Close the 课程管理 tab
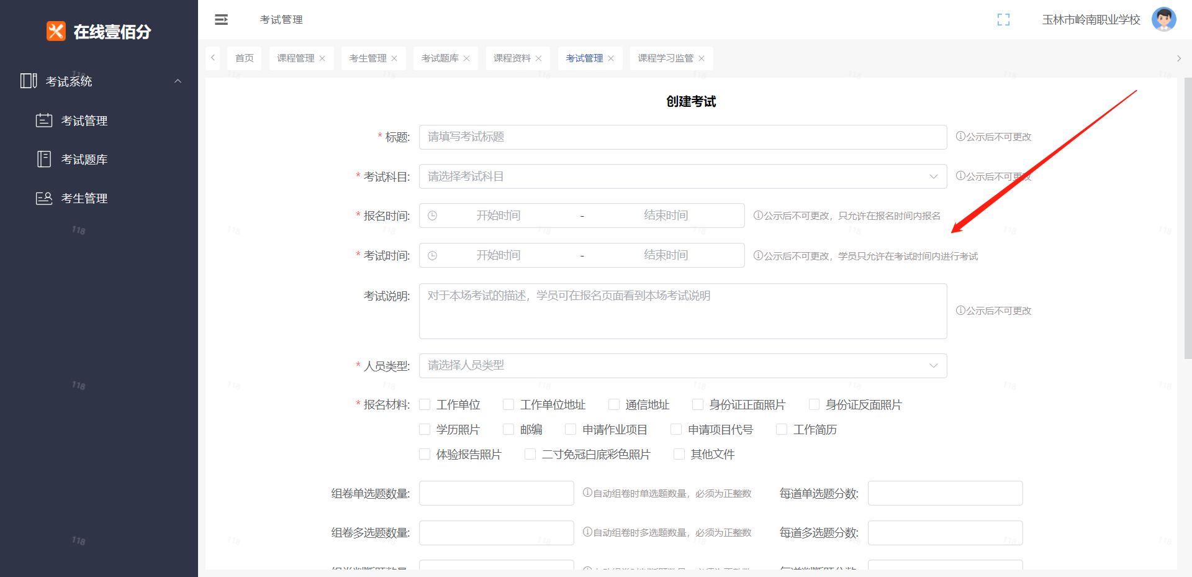This screenshot has width=1192, height=577. click(322, 58)
